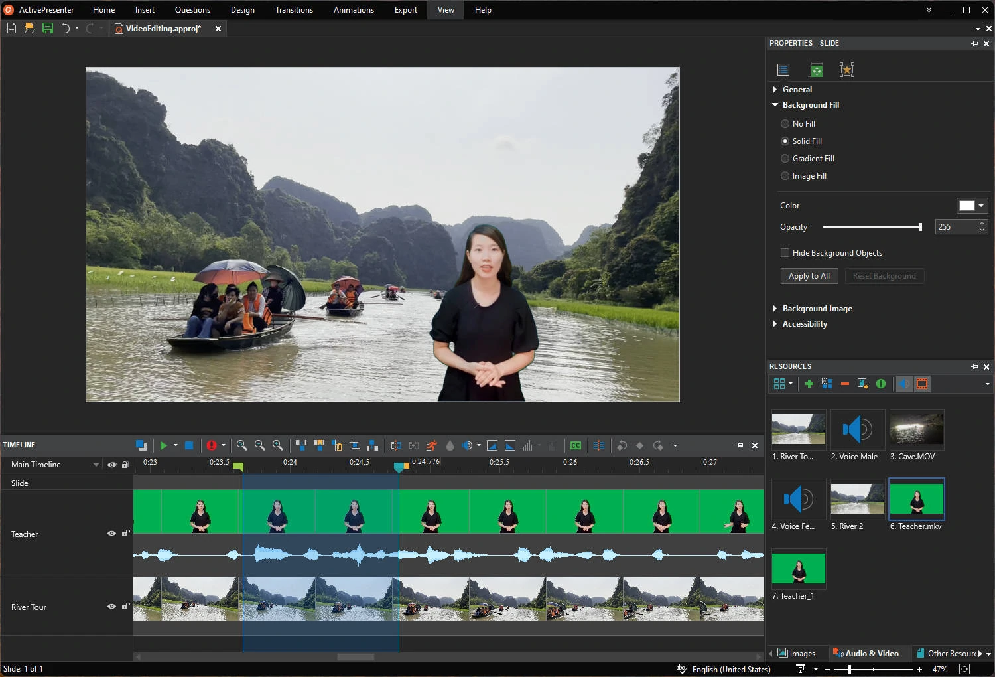Hide the Teacher track with eye icon

click(111, 534)
